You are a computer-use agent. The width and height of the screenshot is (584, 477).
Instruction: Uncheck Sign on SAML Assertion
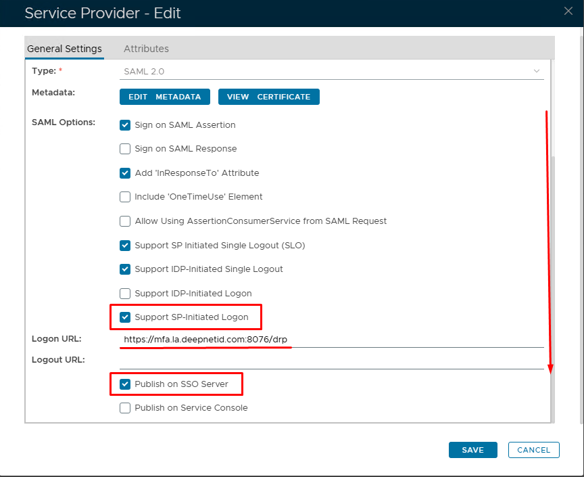click(125, 125)
